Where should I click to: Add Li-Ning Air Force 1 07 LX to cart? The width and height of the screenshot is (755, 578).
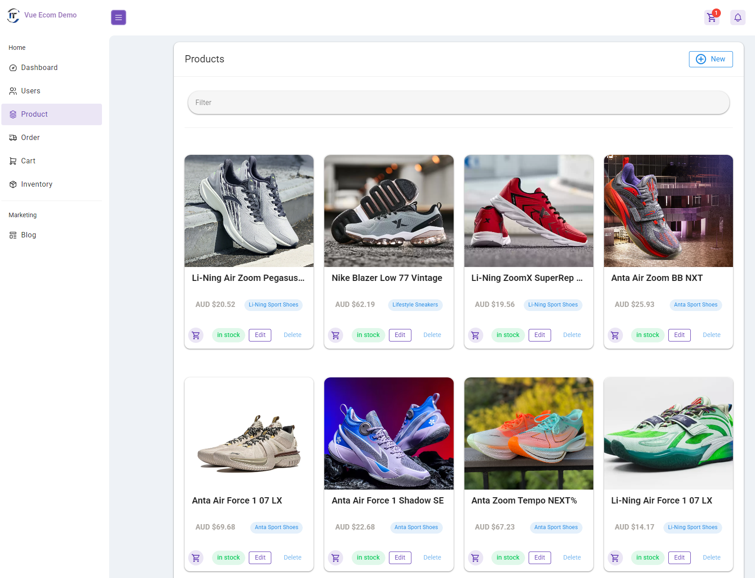[615, 558]
